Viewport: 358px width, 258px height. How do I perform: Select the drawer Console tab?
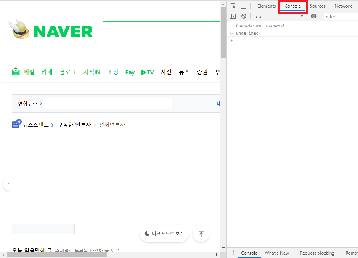(x=249, y=253)
